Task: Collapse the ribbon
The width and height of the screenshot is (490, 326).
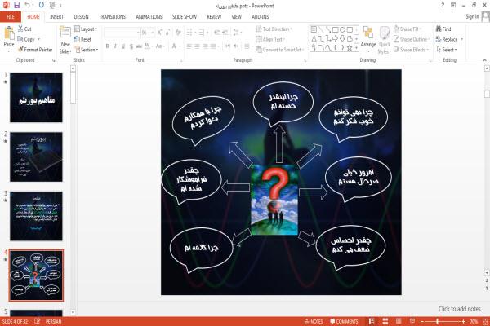Action: [x=484, y=59]
